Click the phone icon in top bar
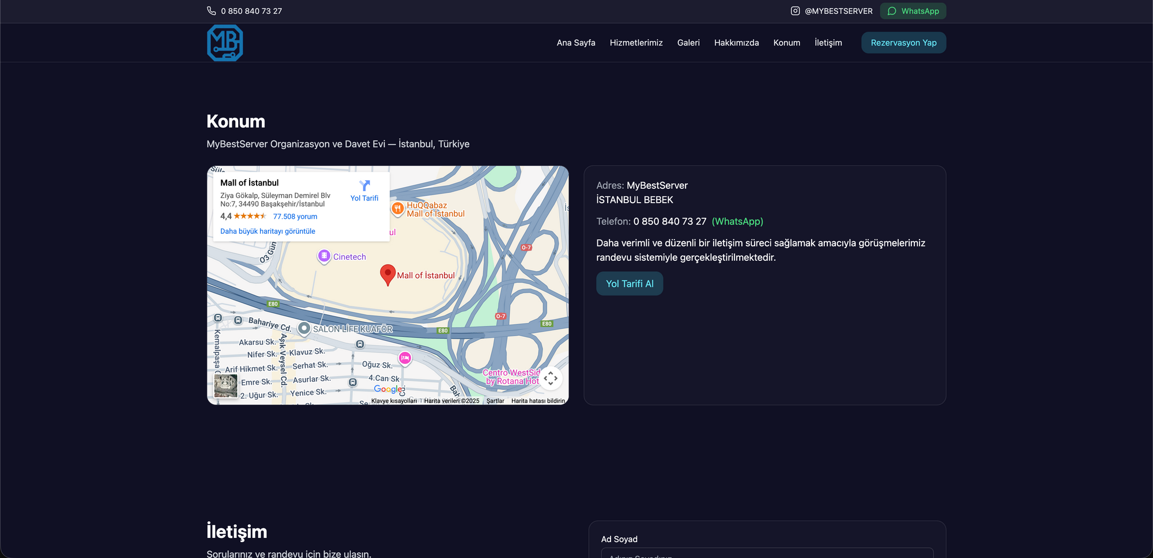The image size is (1153, 558). click(212, 11)
